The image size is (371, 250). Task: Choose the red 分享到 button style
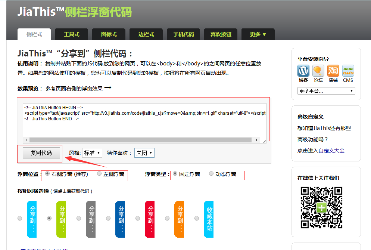pyautogui.click(x=150, y=219)
